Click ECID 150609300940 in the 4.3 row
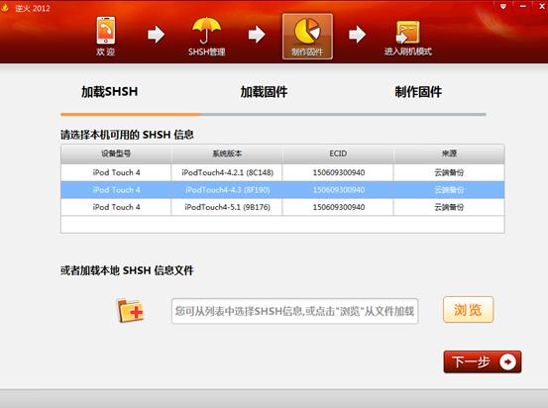Viewport: 548px width, 408px height. pos(339,190)
